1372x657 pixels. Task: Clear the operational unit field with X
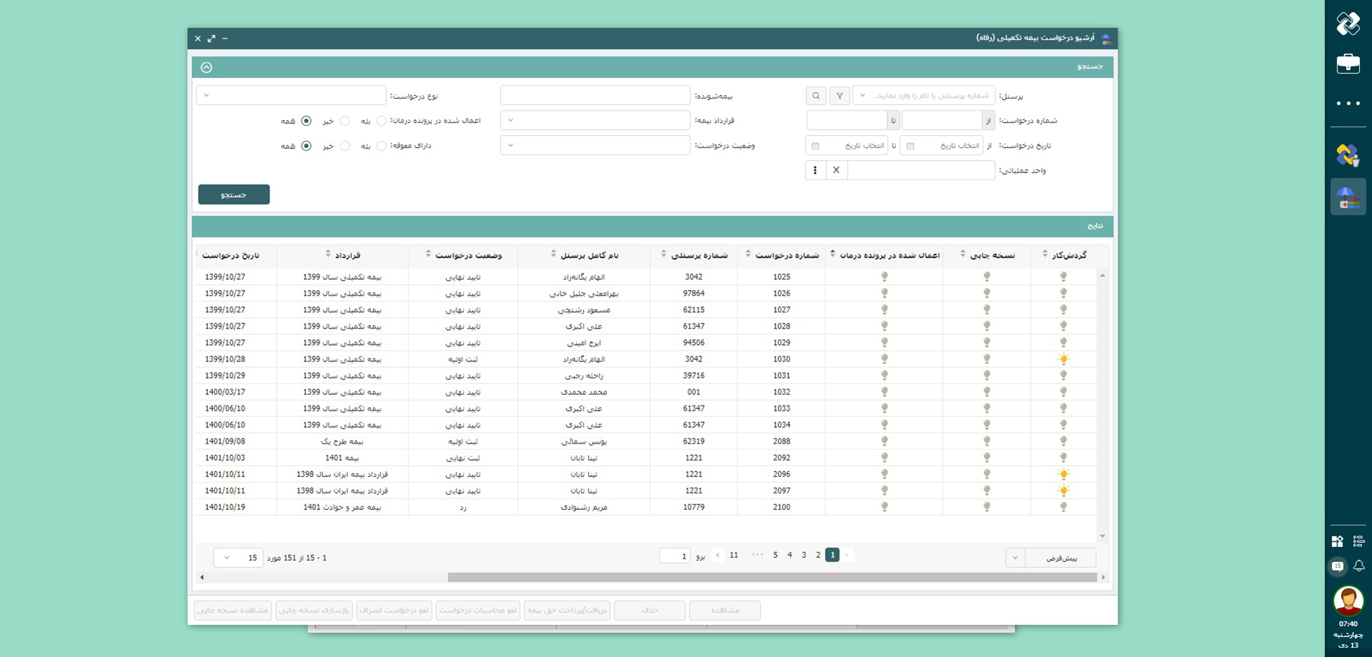pyautogui.click(x=836, y=170)
